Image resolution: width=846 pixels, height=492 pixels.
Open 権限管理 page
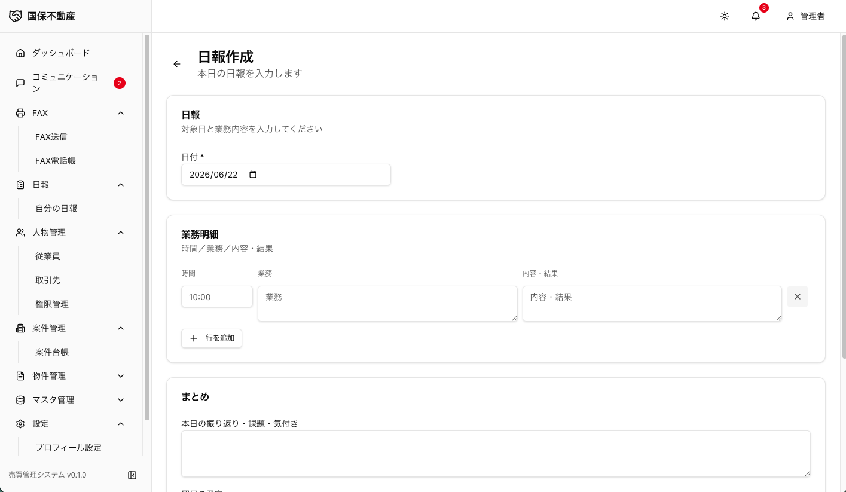click(x=52, y=304)
